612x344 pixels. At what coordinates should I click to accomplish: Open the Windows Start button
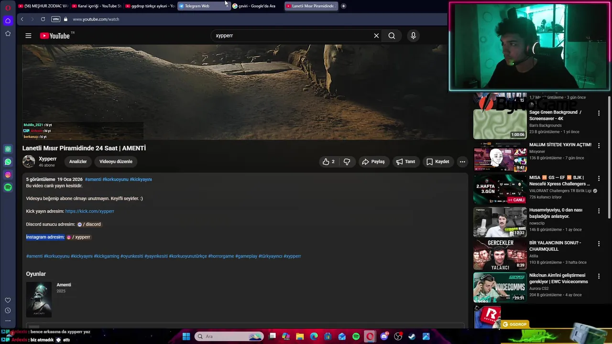tap(186, 336)
